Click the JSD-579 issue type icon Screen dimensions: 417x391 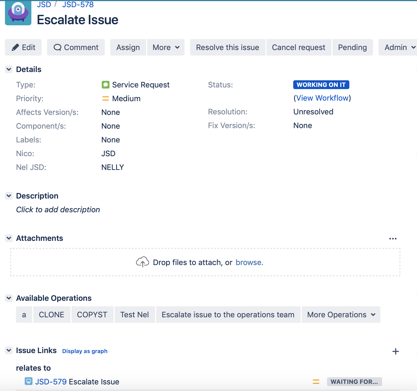pyautogui.click(x=28, y=381)
